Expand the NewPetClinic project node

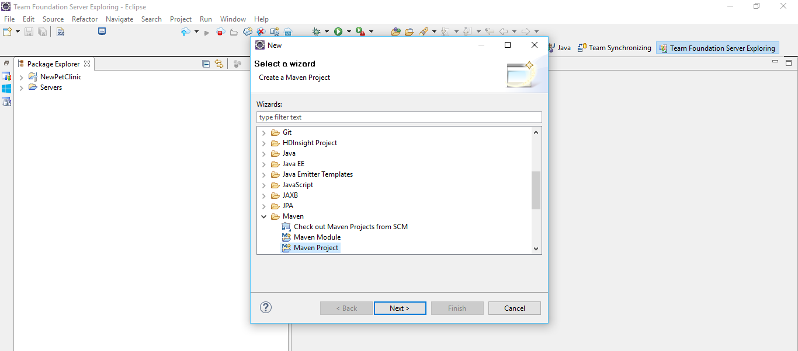pyautogui.click(x=21, y=77)
